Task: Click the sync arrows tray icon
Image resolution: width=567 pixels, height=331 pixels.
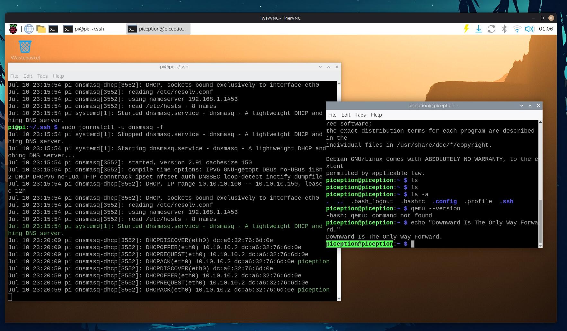Action: tap(492, 29)
